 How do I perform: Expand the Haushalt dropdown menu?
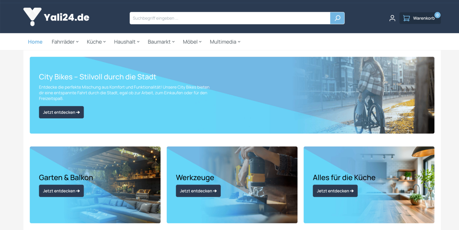point(127,42)
